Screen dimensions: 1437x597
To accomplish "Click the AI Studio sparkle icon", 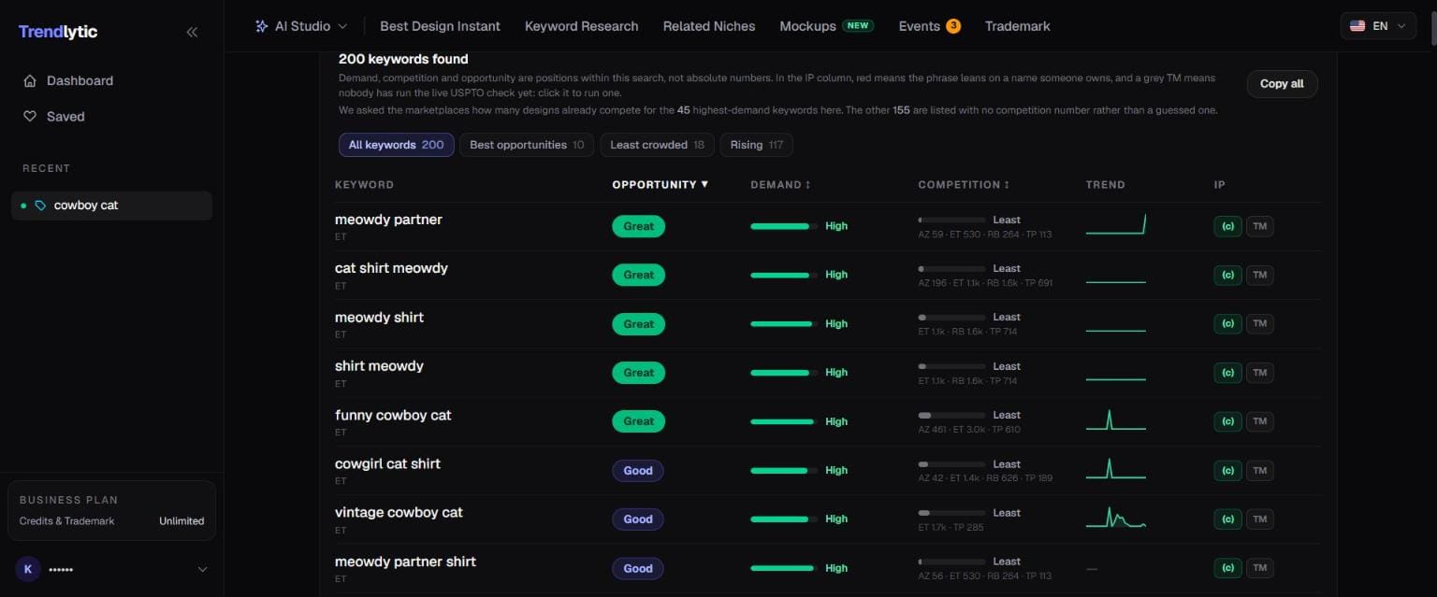I will click(262, 26).
